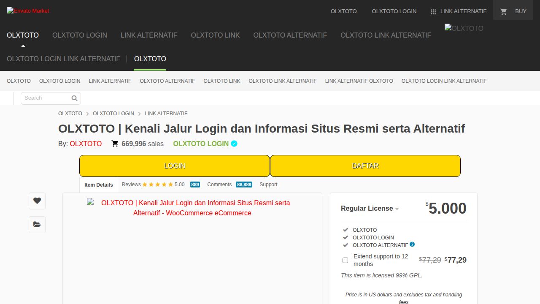Click OLXTOTO LOGIN breadcrumb link

pyautogui.click(x=113, y=114)
